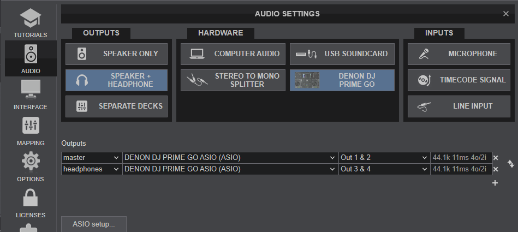This screenshot has width=518, height=232.
Task: Open the Licenses padlock section
Action: click(30, 203)
